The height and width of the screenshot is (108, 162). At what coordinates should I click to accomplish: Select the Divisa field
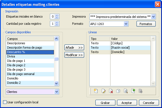point(30,56)
